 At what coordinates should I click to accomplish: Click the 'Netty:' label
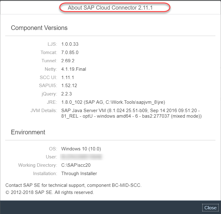point(51,69)
